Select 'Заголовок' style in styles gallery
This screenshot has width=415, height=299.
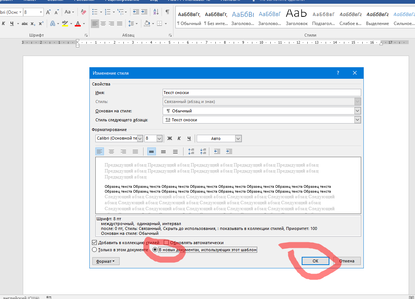click(296, 17)
